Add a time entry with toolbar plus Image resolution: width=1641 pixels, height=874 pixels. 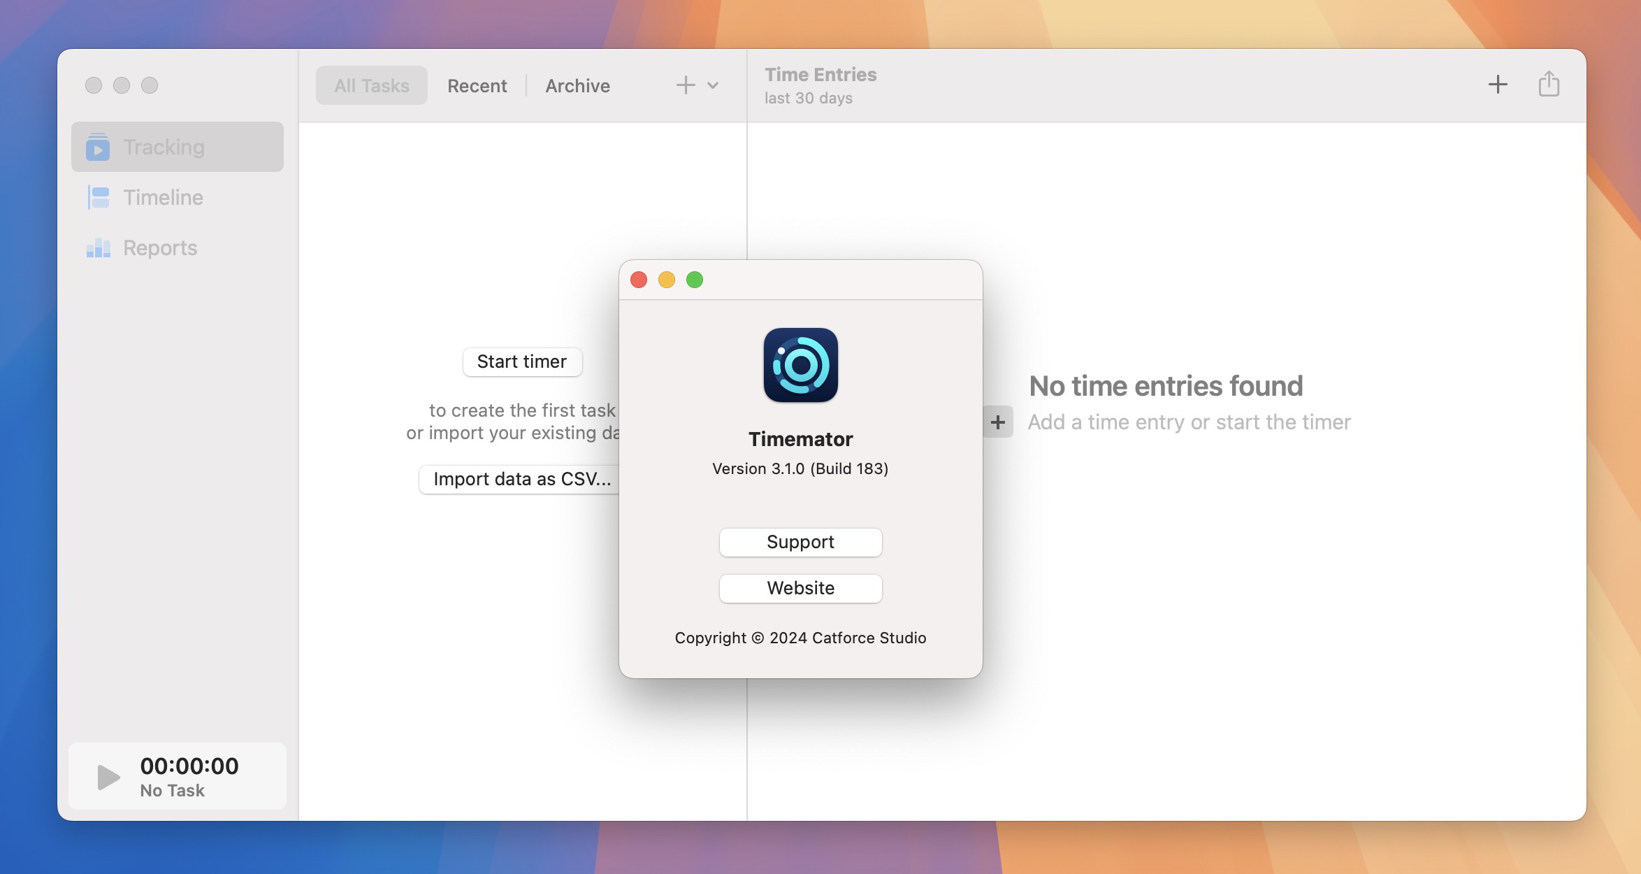(1498, 85)
